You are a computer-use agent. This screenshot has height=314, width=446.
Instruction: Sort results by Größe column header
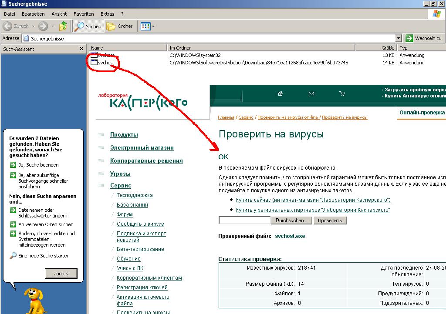pos(376,48)
